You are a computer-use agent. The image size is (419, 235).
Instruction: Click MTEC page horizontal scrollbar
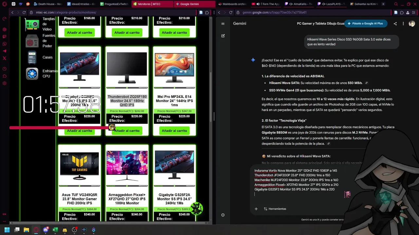[108, 223]
